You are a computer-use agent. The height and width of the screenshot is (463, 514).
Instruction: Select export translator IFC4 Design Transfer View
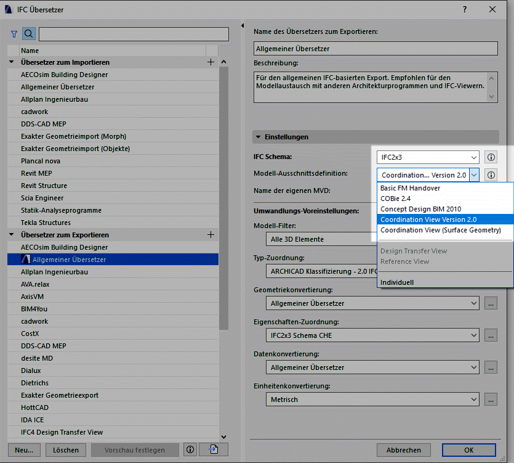coord(113,432)
